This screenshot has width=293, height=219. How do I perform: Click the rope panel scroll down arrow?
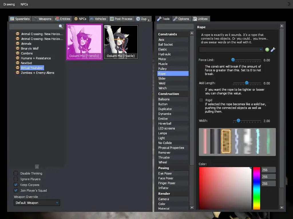click(x=282, y=207)
